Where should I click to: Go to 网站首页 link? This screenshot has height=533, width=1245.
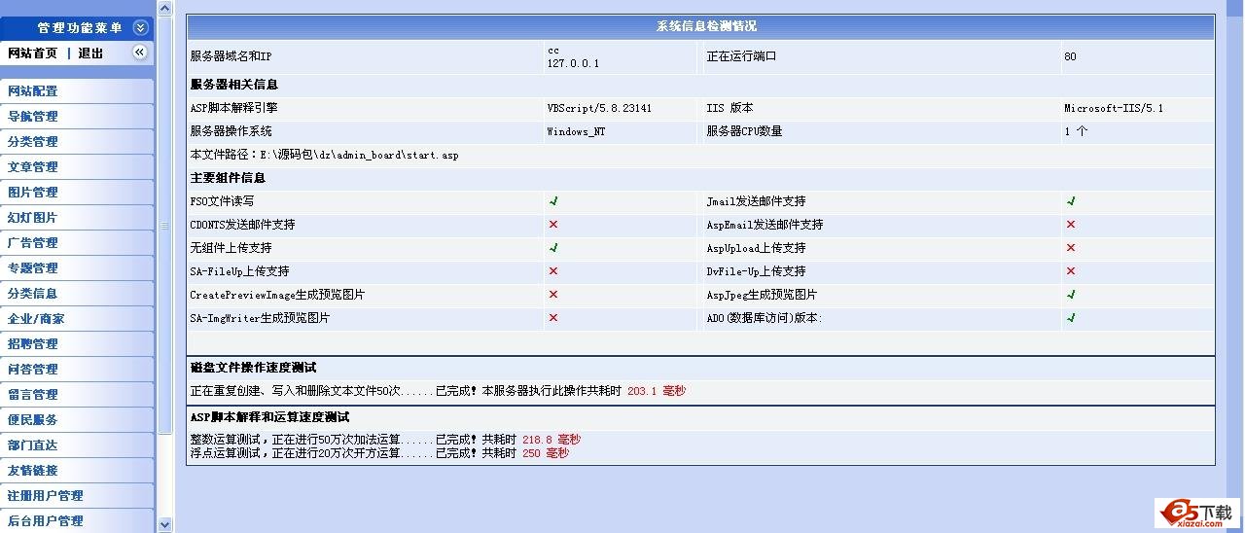[x=32, y=53]
